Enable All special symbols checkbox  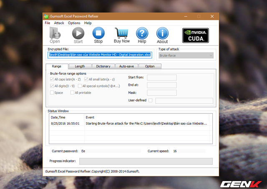tap(80, 86)
